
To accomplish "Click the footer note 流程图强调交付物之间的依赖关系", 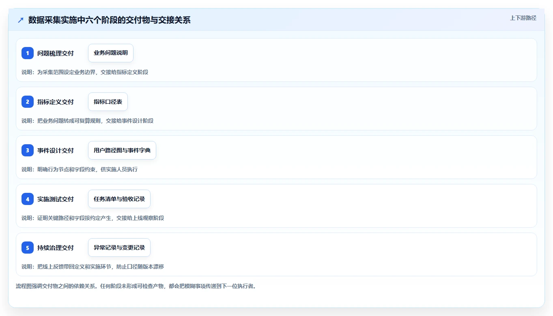I will [56, 286].
